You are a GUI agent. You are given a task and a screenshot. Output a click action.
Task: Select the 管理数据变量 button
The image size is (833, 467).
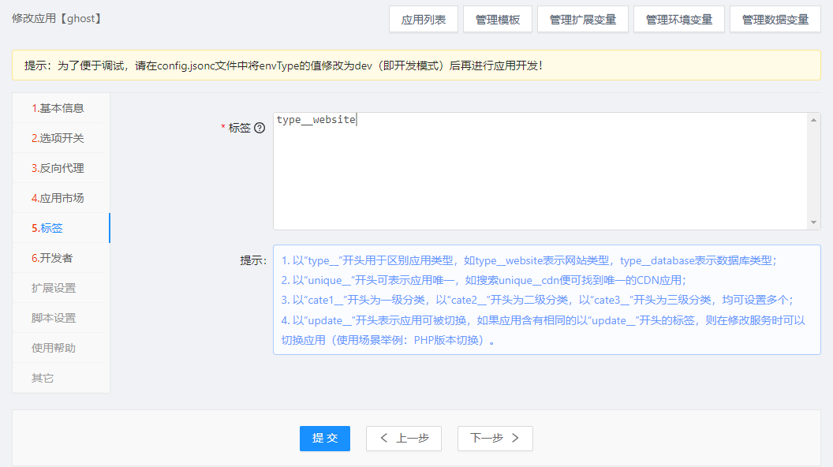tap(775, 20)
